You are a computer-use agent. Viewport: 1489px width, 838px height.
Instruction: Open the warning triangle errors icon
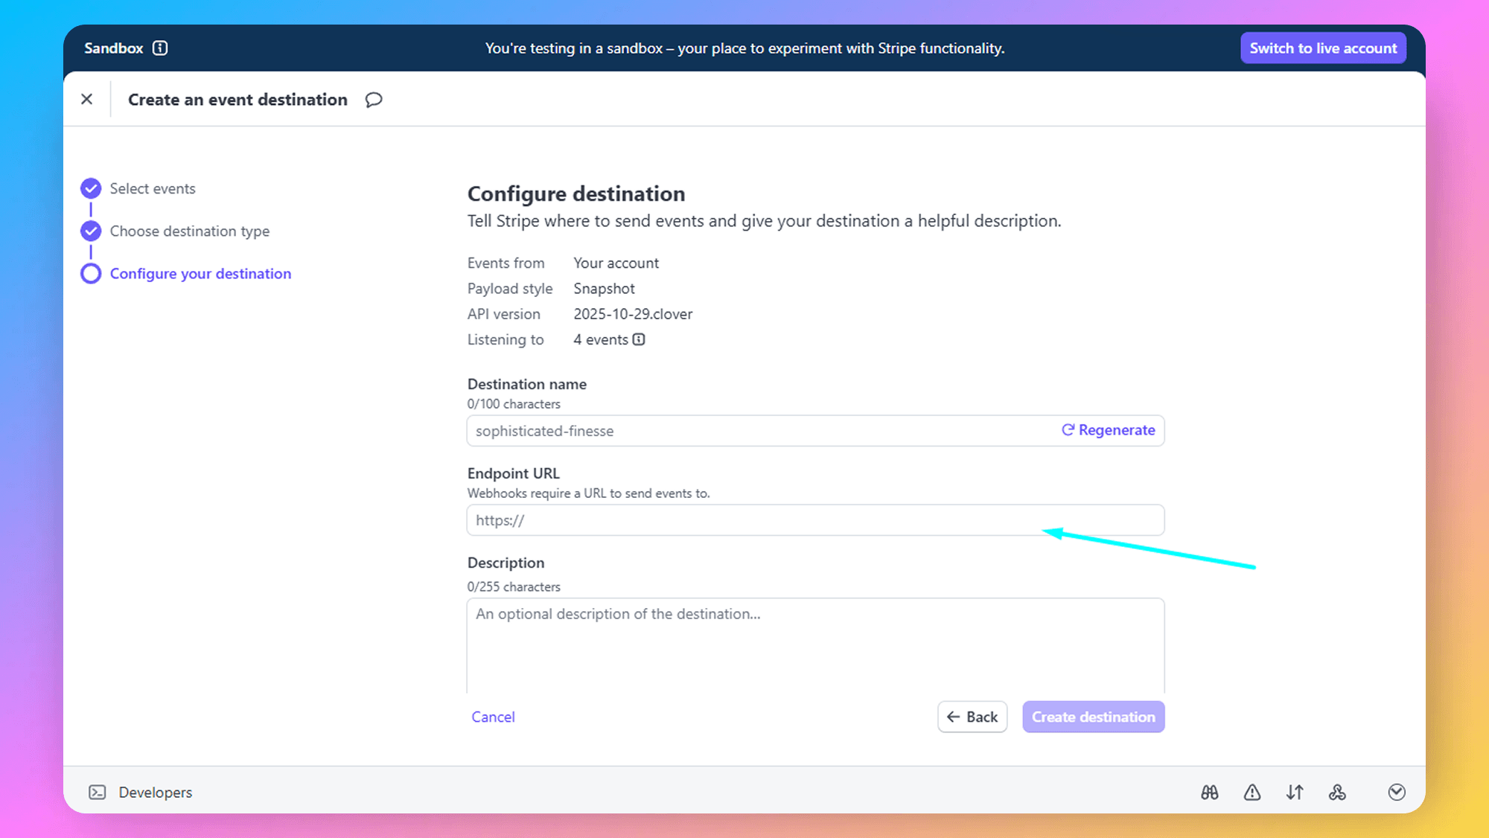pyautogui.click(x=1252, y=793)
